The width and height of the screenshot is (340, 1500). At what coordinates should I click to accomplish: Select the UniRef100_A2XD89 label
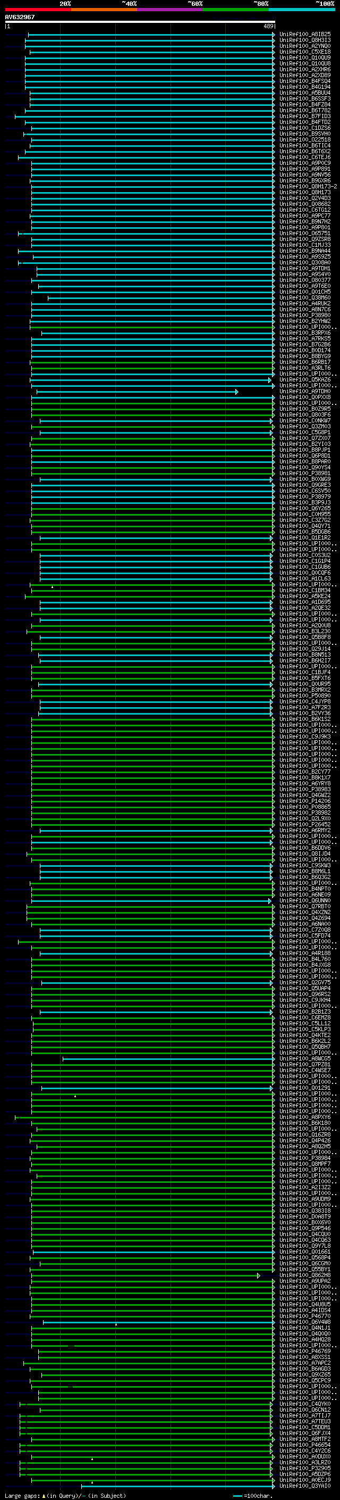coord(304,75)
